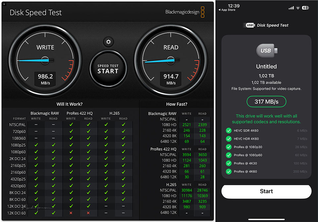This screenshot has height=222, width=318.
Task: Tap the USB drive icon above Untitled
Action: point(267,50)
